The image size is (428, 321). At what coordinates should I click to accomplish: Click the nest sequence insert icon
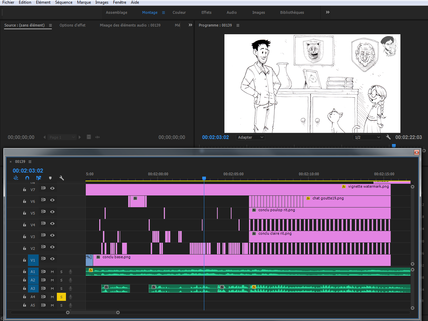pyautogui.click(x=16, y=178)
